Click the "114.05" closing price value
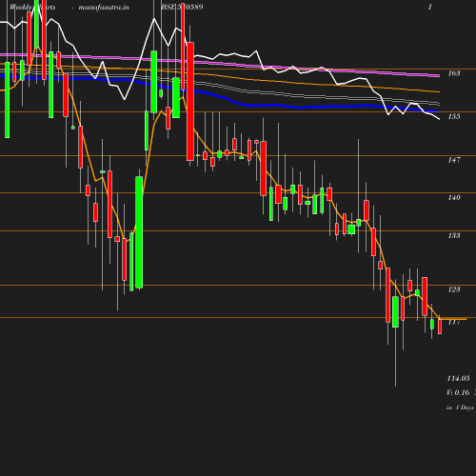 coord(458,378)
